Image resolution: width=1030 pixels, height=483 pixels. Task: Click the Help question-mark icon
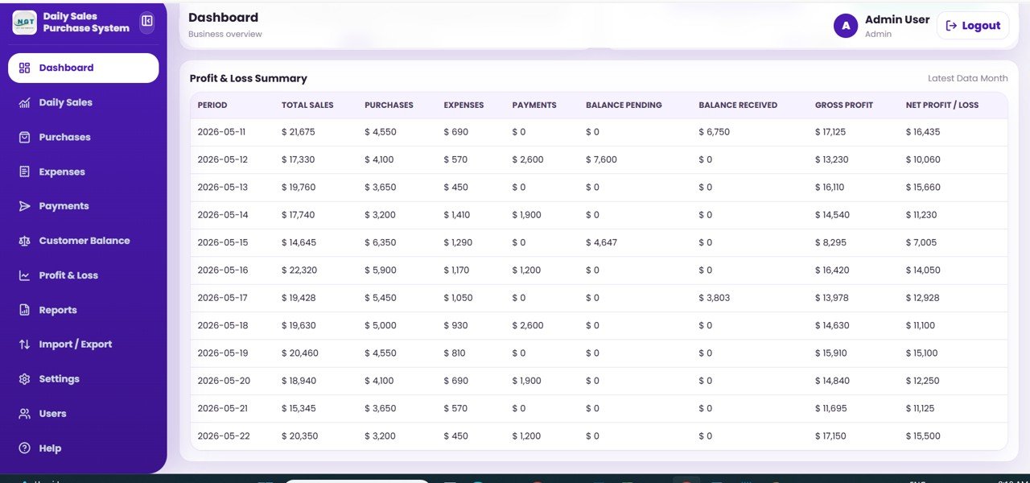pos(24,448)
